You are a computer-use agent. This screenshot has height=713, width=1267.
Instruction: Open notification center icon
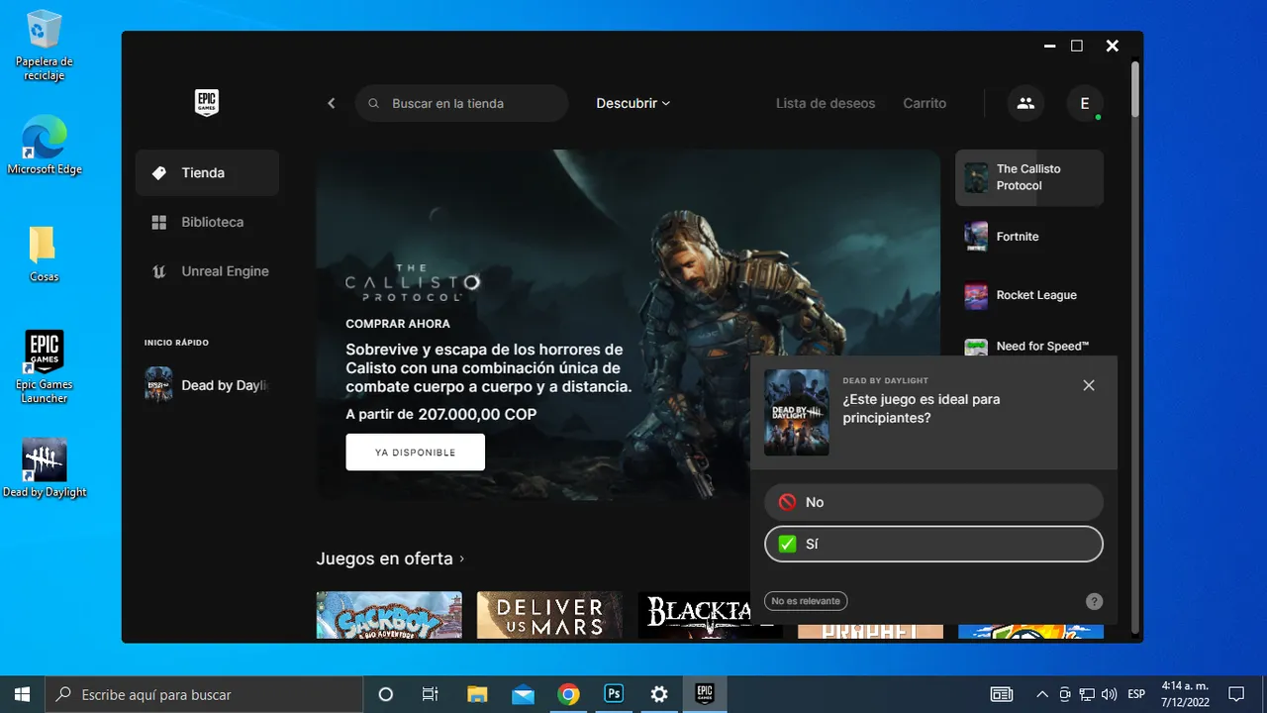(x=1236, y=694)
